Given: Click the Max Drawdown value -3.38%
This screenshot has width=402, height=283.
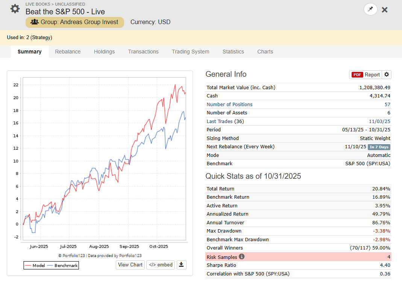Looking at the screenshot, I should pyautogui.click(x=381, y=231).
